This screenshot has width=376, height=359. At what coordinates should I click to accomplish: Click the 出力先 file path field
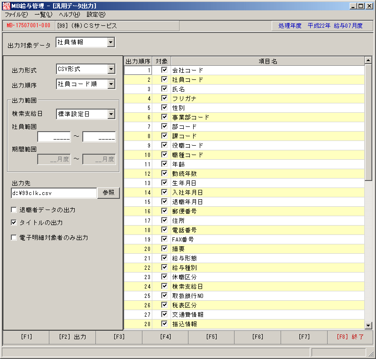tap(54, 193)
